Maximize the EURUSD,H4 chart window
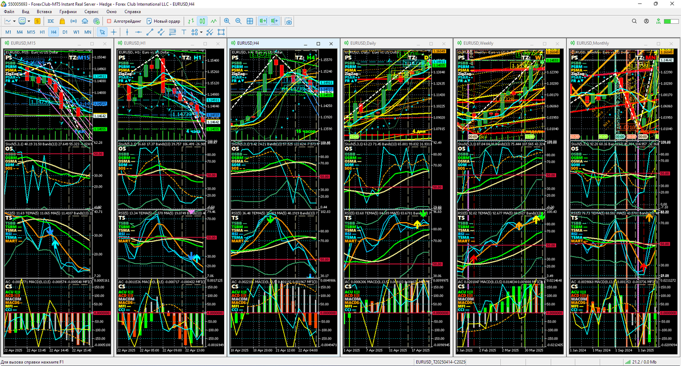 (318, 44)
